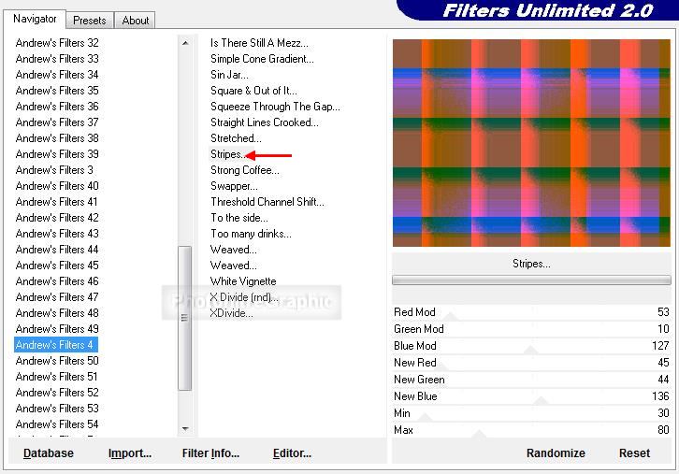Select Andrew's Filters 39 in the list
679x474 pixels.
57,154
